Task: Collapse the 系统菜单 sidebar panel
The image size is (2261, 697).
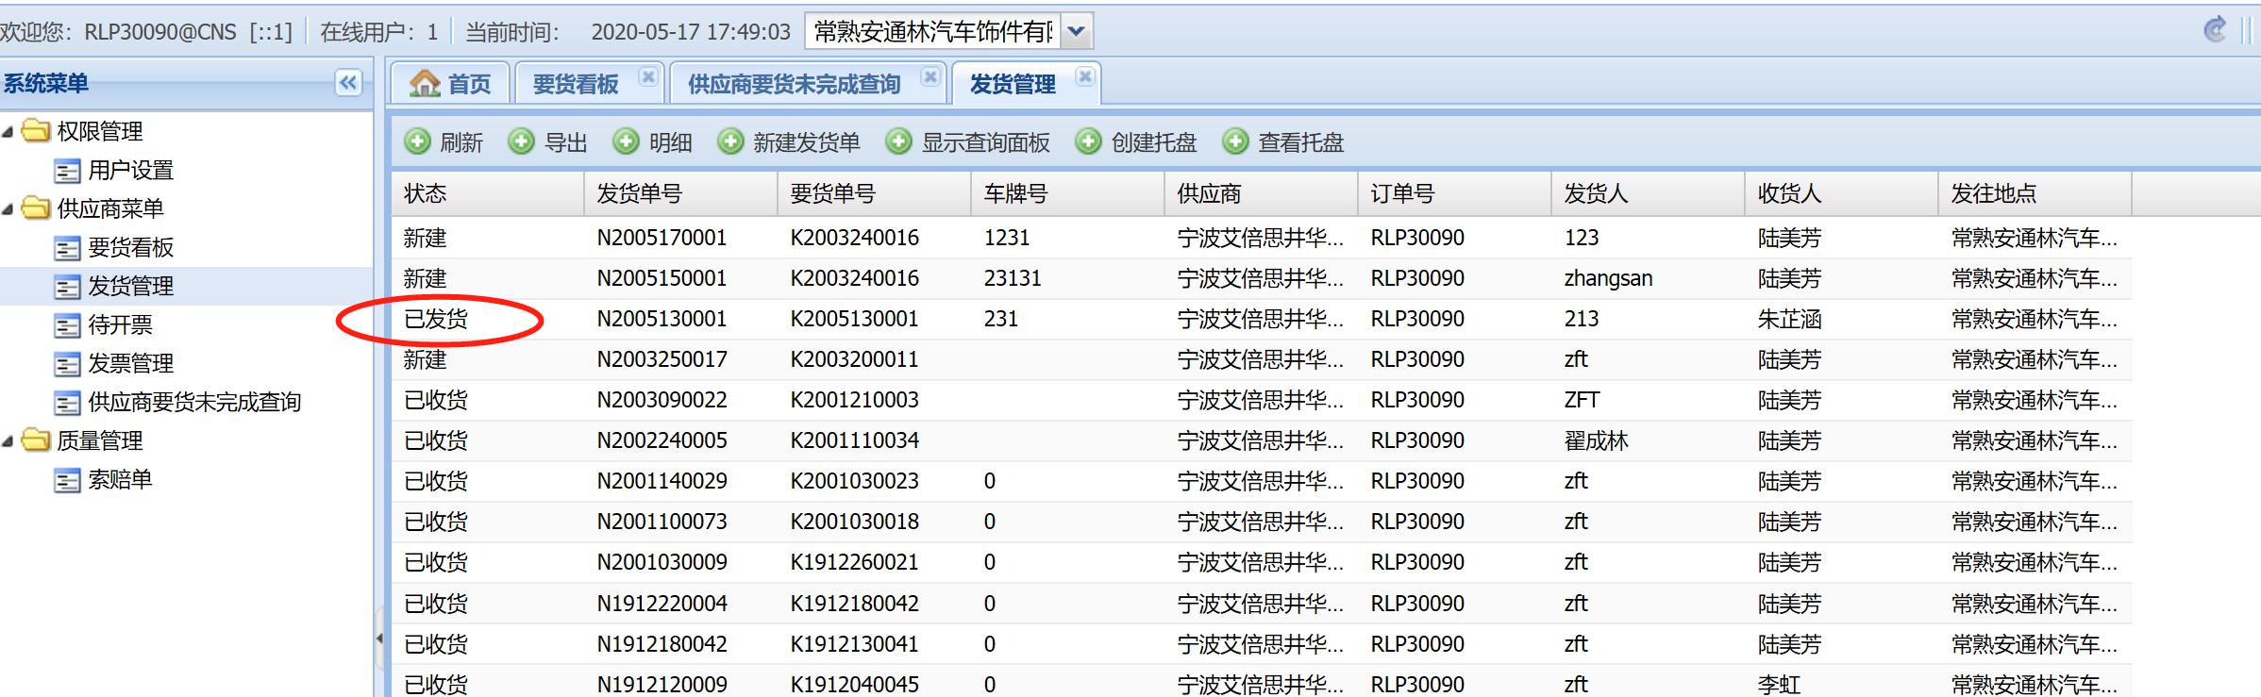Action: tap(348, 83)
